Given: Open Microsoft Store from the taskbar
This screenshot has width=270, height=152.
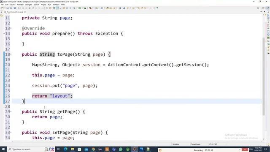Looking at the screenshot, I should coord(79,149).
